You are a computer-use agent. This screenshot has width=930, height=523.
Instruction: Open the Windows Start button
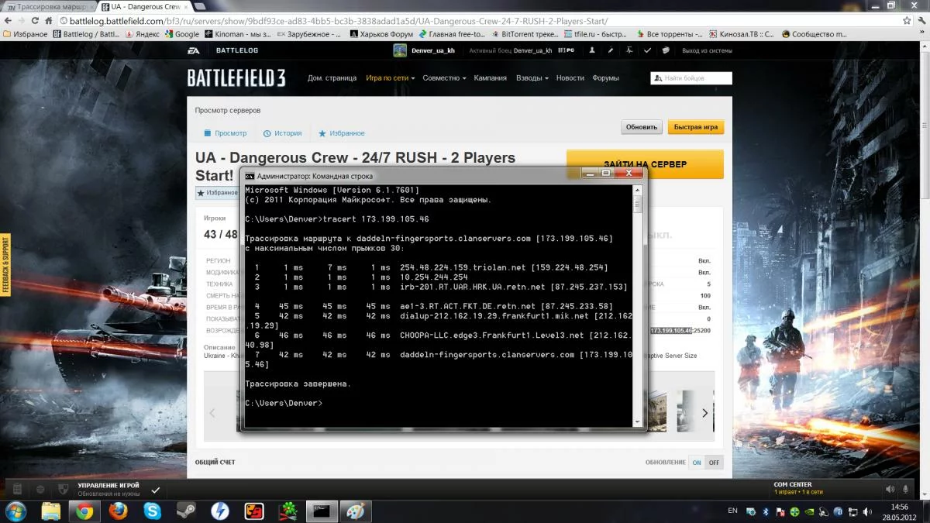pos(15,511)
